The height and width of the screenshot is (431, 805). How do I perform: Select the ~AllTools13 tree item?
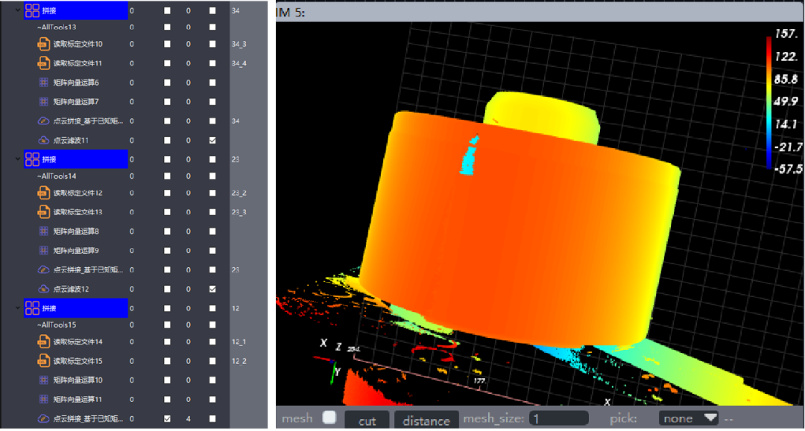pyautogui.click(x=57, y=28)
